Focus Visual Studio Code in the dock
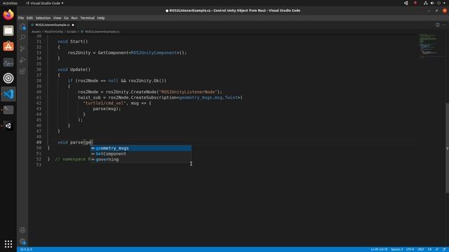 click(8, 94)
